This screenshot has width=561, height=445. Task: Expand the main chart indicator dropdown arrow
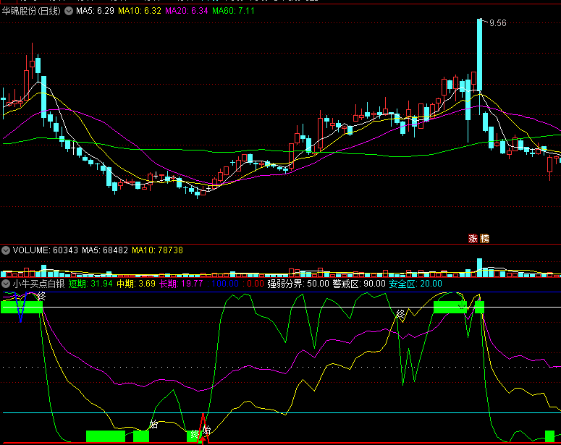[69, 11]
